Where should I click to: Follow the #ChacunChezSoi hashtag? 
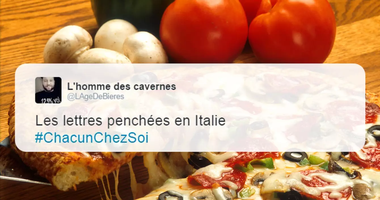92,138
